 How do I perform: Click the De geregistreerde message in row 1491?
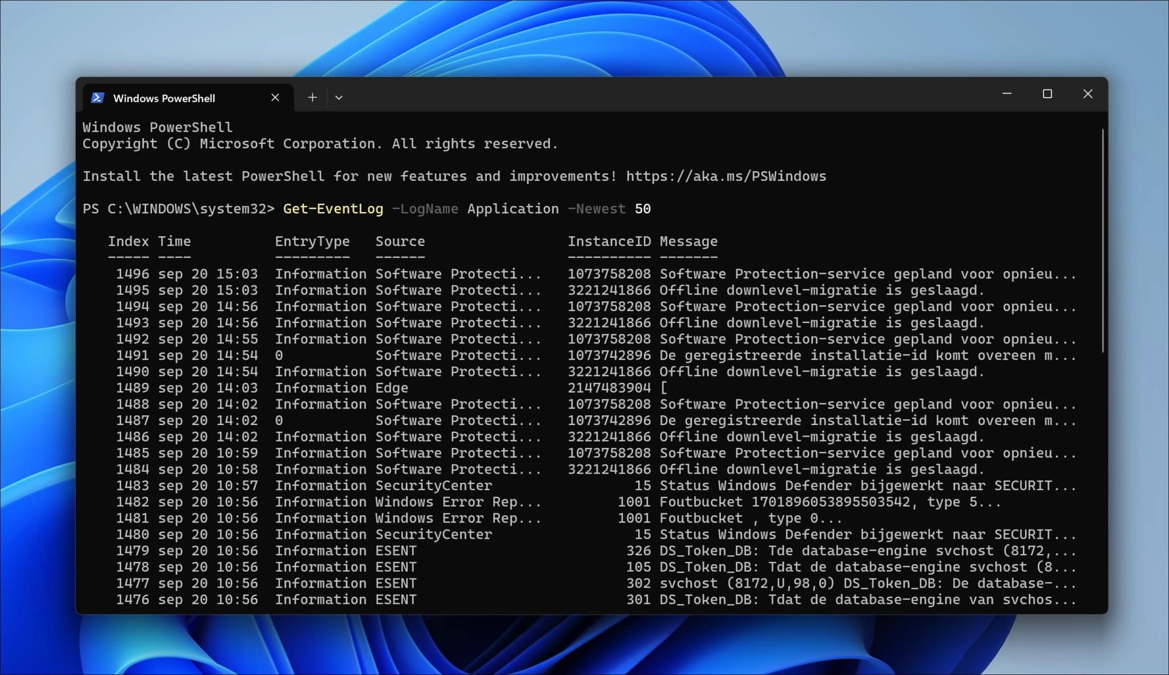tap(868, 355)
